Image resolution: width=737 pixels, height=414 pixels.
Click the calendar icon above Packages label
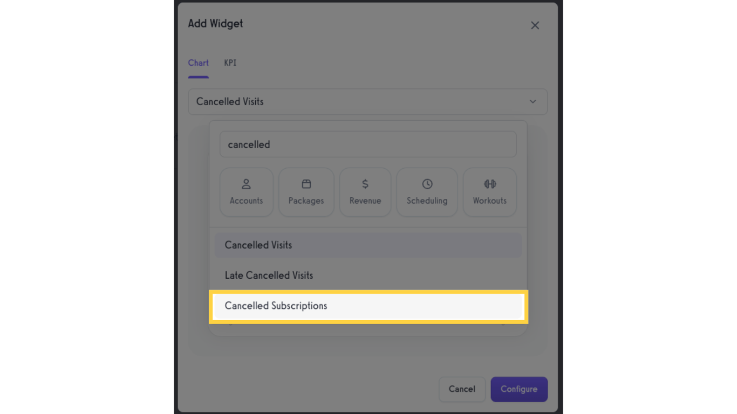[306, 183]
